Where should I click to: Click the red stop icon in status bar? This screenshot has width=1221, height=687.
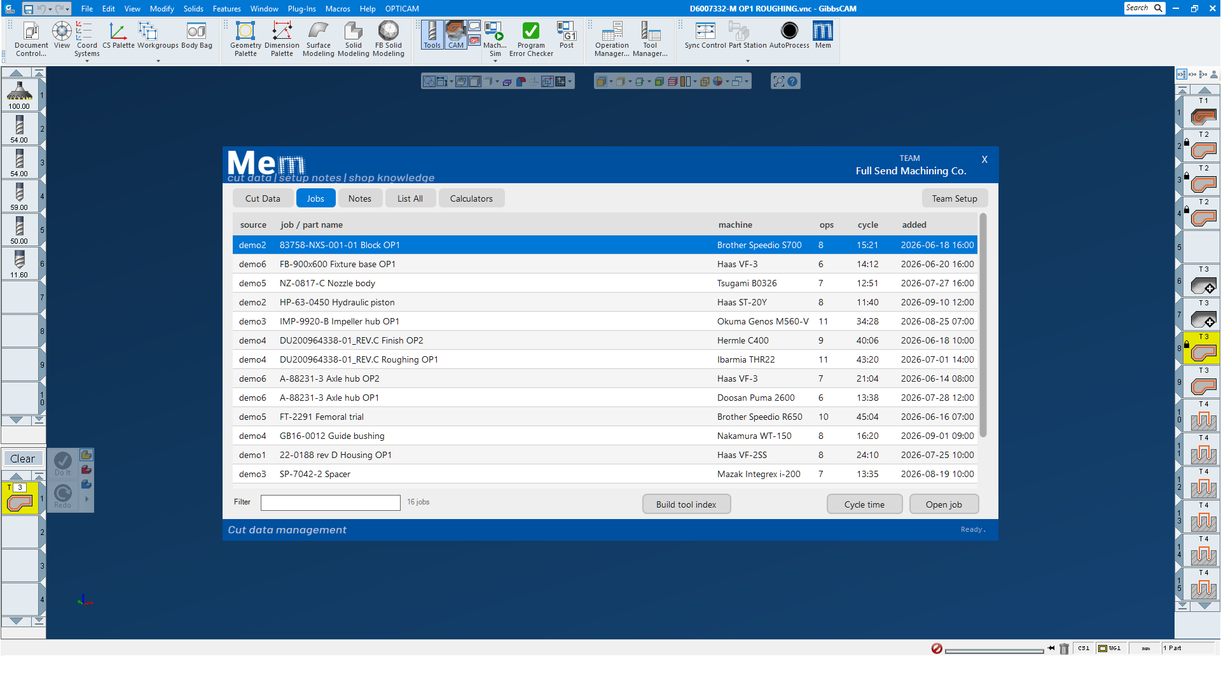[937, 648]
